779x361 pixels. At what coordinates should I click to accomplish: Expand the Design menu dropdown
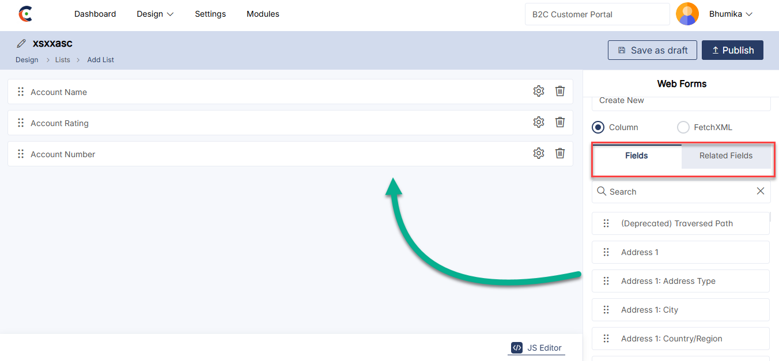point(155,14)
